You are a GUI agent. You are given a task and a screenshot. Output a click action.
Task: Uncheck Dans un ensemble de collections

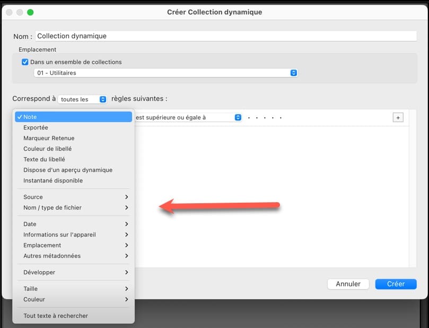pos(25,62)
